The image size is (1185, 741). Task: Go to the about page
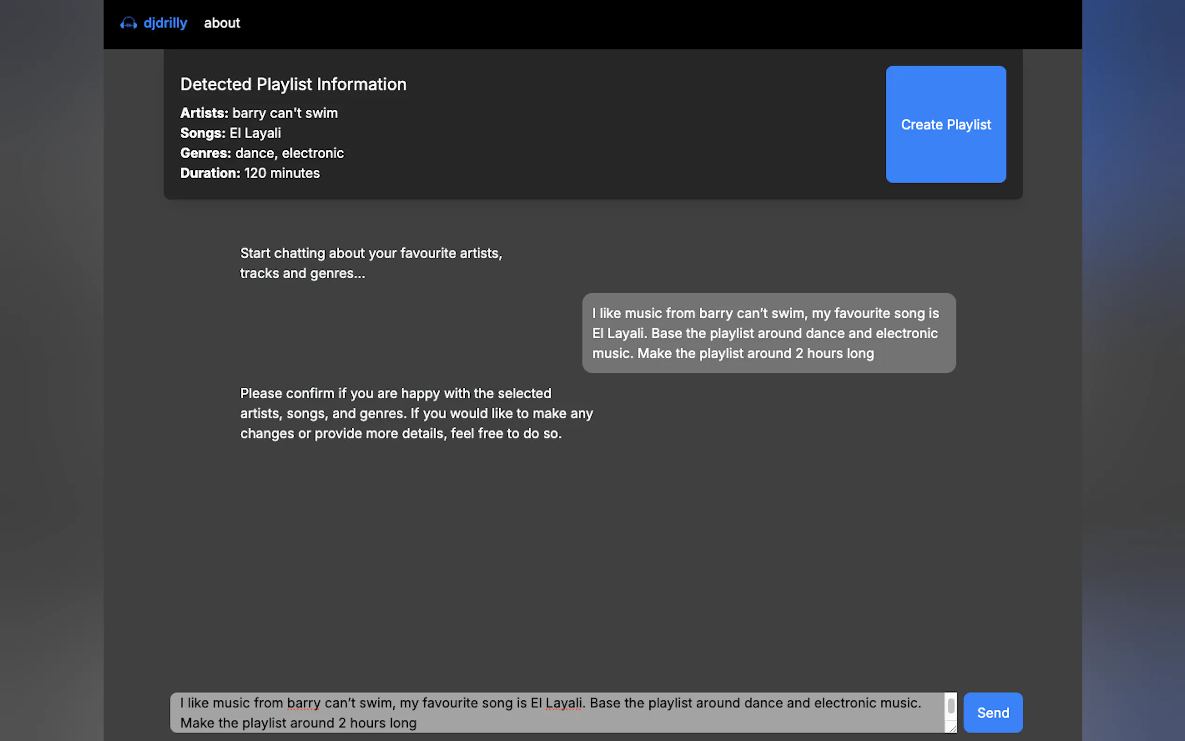pos(222,23)
